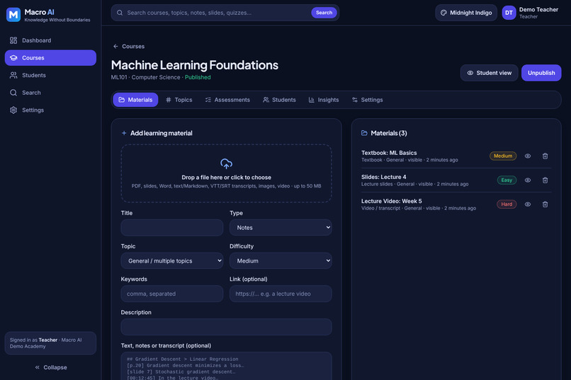Click the Medium difficulty badge
The image size is (571, 380).
point(503,156)
